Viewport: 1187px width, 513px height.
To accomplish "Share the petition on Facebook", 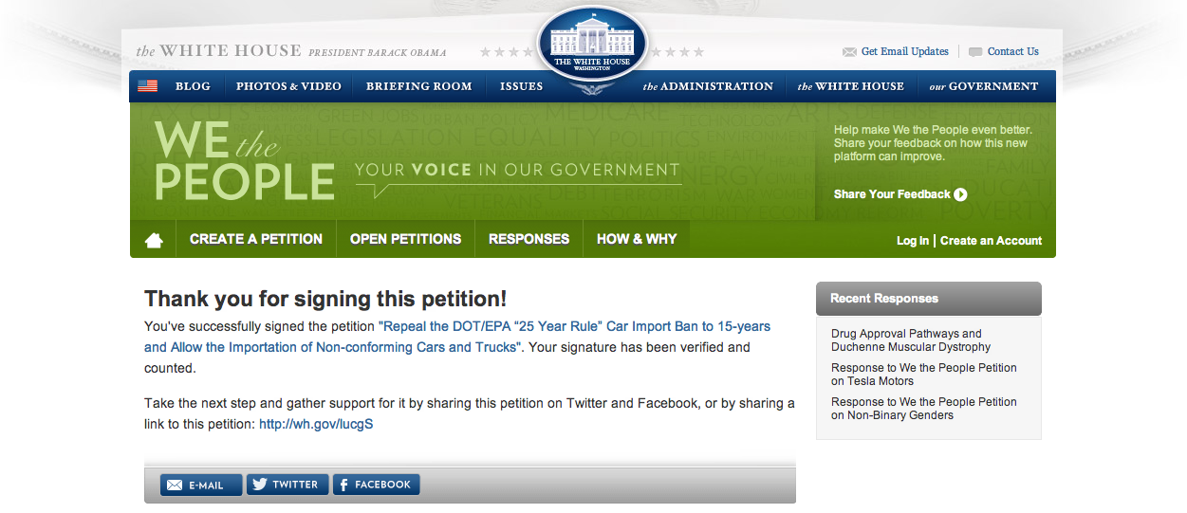I will coord(376,485).
